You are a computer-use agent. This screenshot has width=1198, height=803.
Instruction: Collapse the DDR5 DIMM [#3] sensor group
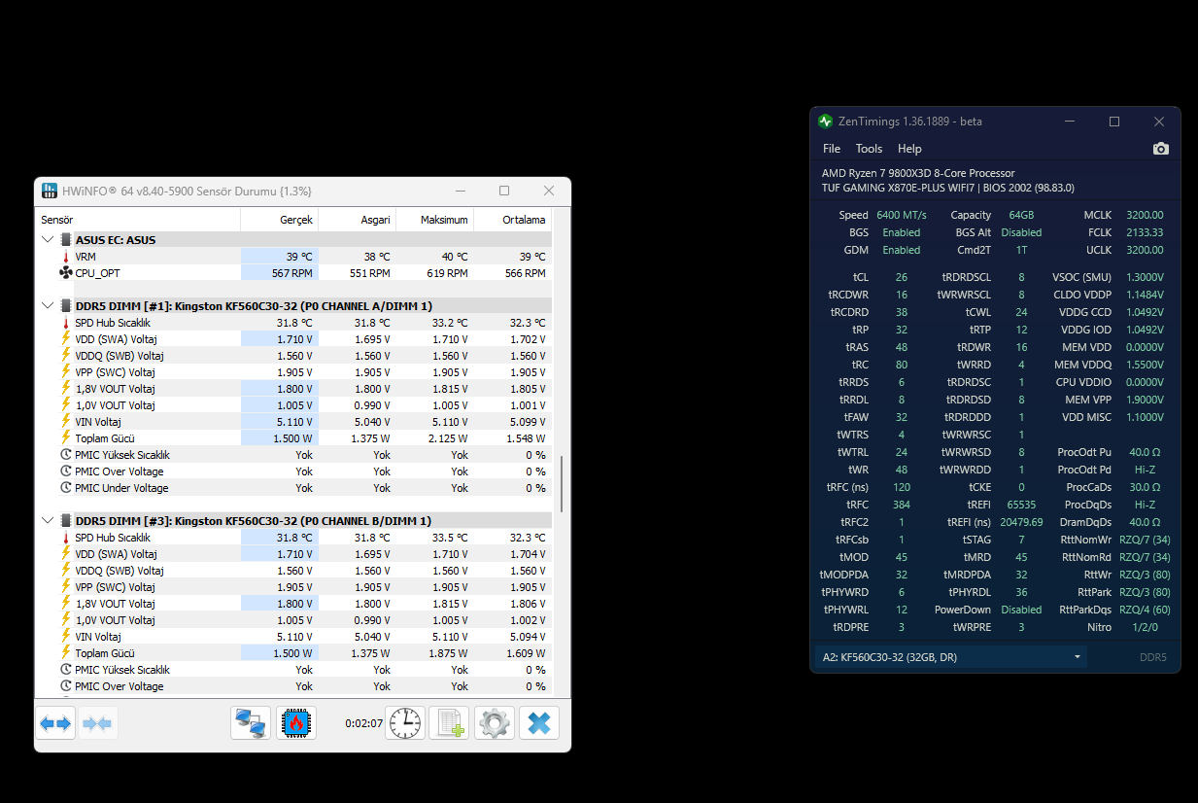(x=49, y=520)
